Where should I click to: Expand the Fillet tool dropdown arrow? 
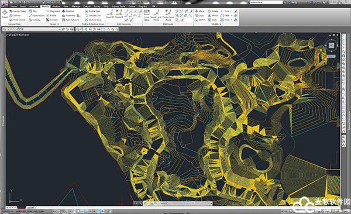(x=231, y=15)
